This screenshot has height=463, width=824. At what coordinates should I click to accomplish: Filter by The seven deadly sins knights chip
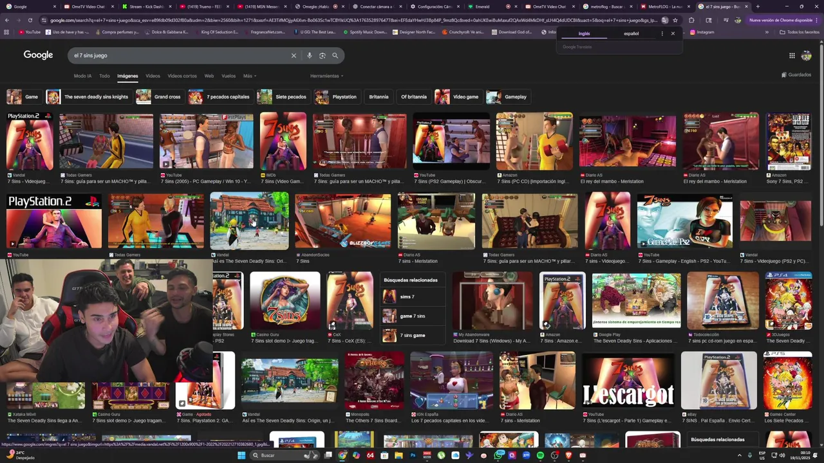point(88,97)
